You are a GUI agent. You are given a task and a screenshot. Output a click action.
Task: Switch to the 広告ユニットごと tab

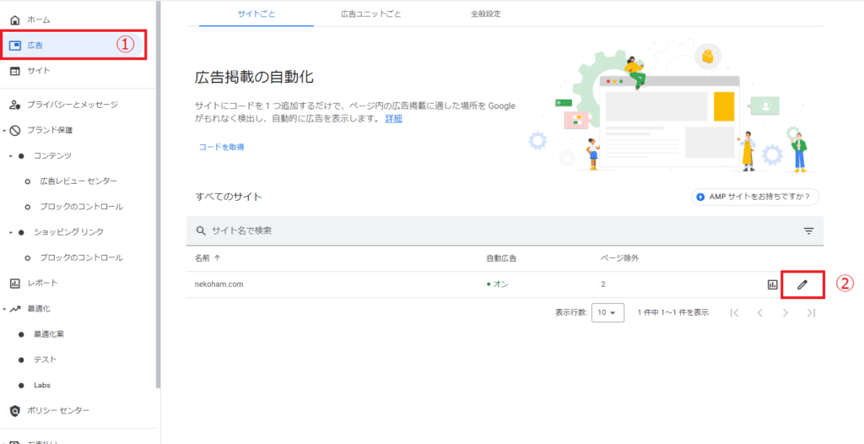point(371,14)
